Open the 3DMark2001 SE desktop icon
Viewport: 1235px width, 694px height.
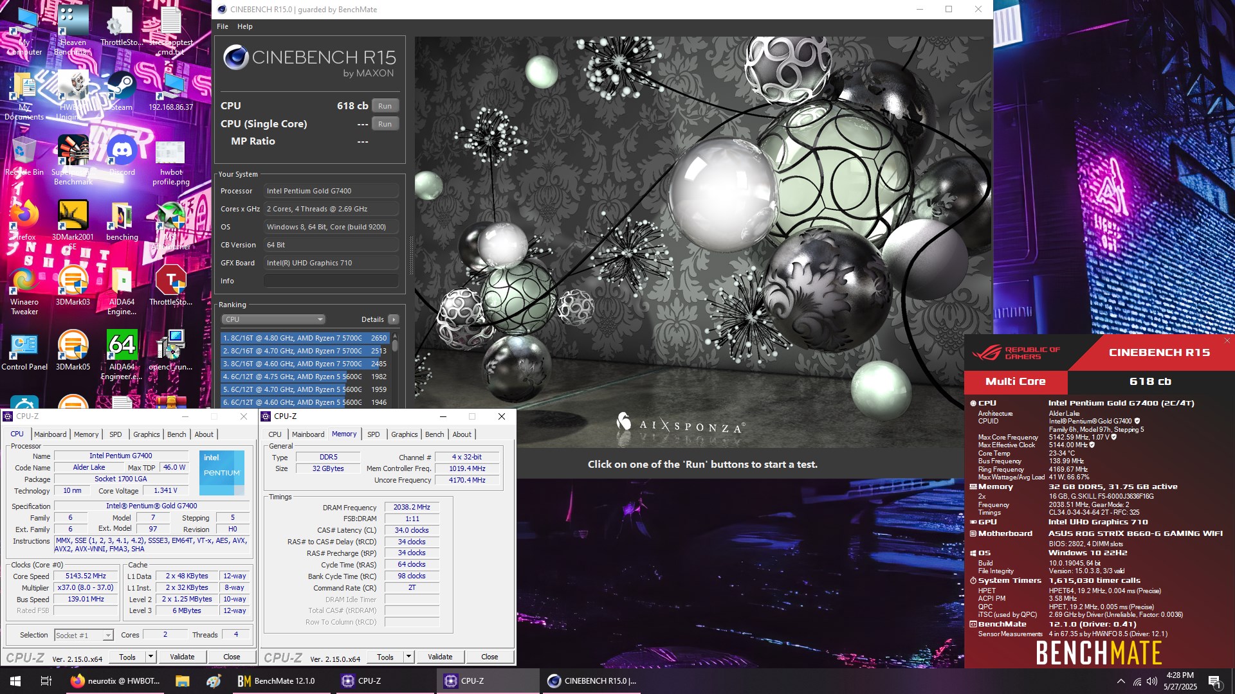pyautogui.click(x=73, y=225)
